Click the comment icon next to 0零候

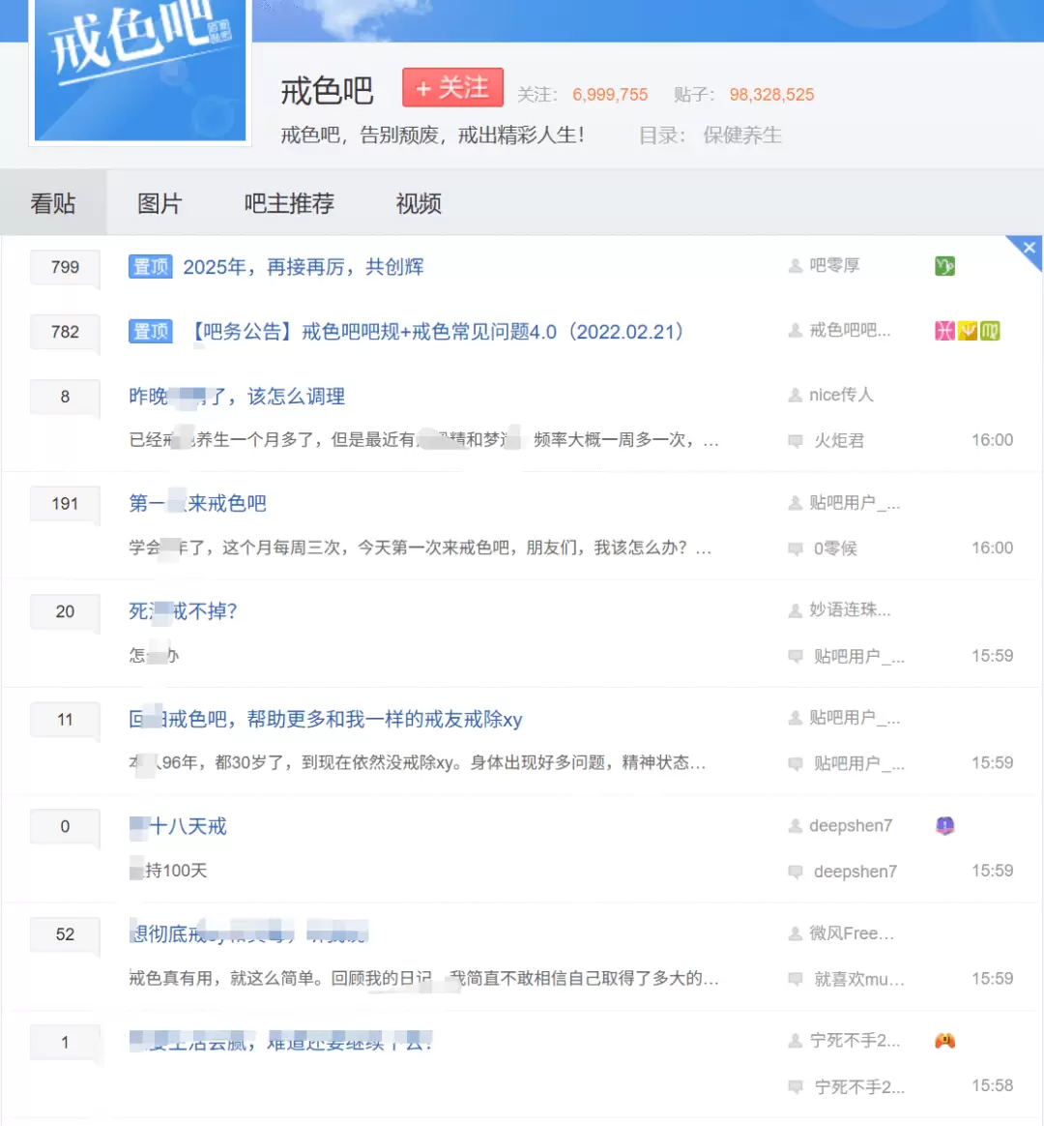click(x=795, y=548)
